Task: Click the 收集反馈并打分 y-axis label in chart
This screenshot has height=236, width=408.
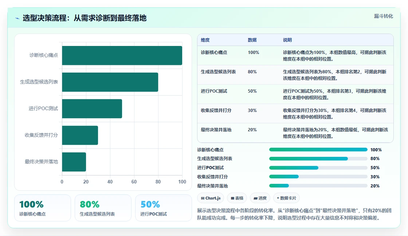Action: [x=42, y=135]
